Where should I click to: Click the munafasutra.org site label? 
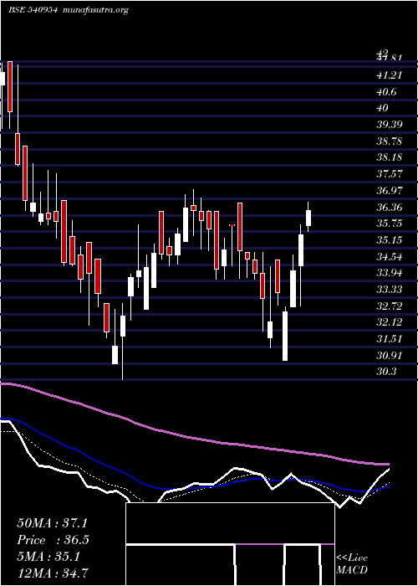pyautogui.click(x=94, y=11)
